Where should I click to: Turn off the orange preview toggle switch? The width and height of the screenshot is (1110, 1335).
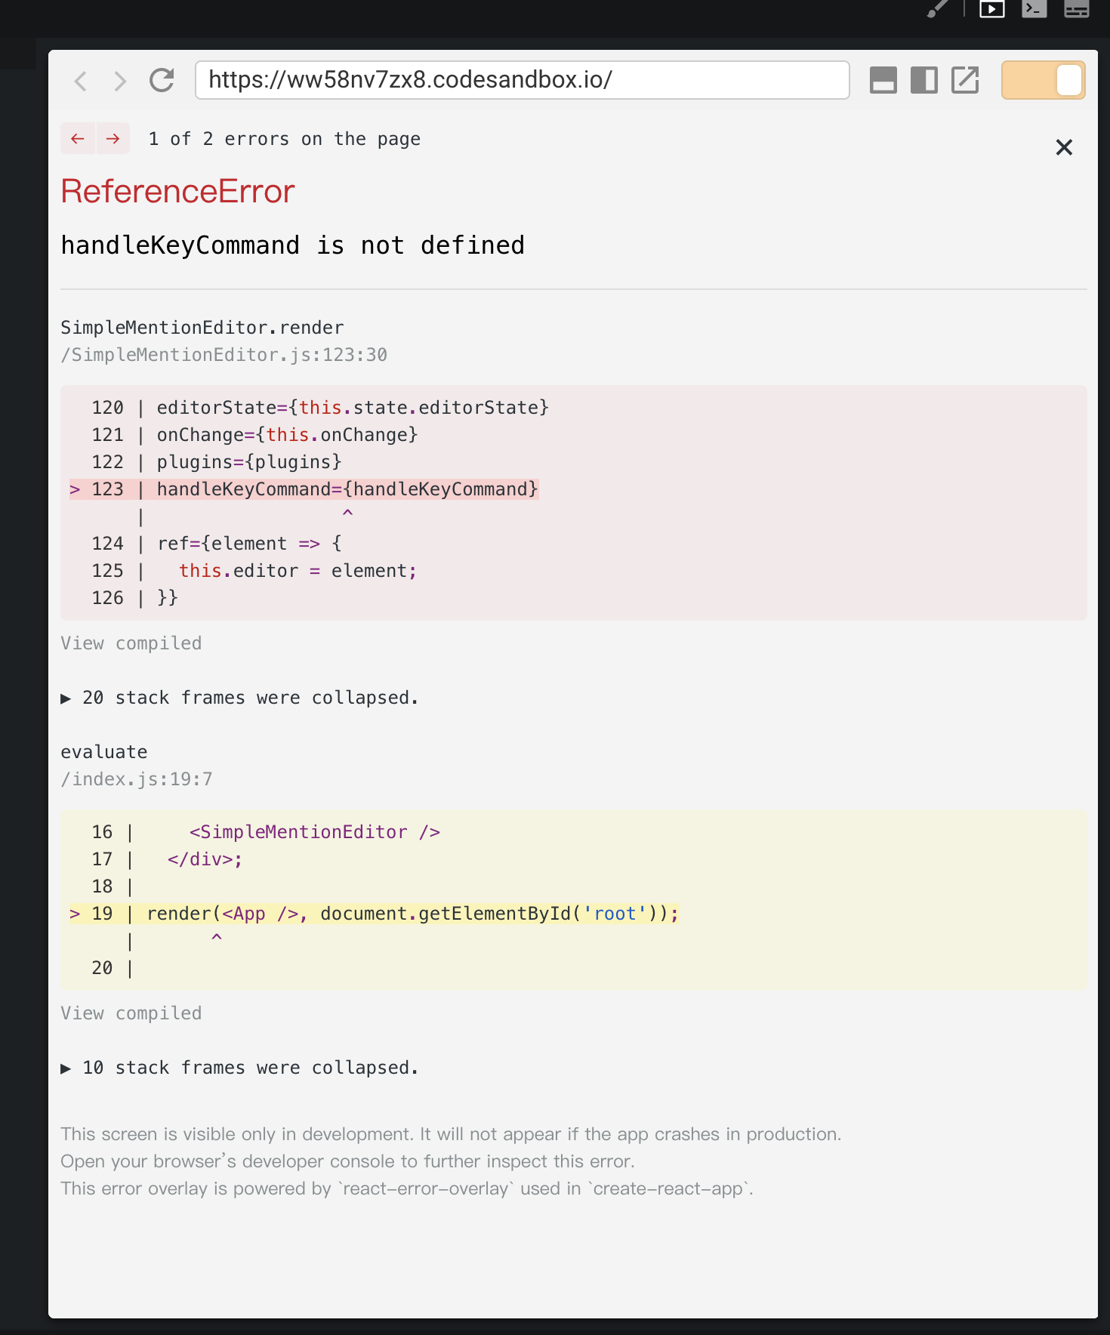[x=1042, y=80]
